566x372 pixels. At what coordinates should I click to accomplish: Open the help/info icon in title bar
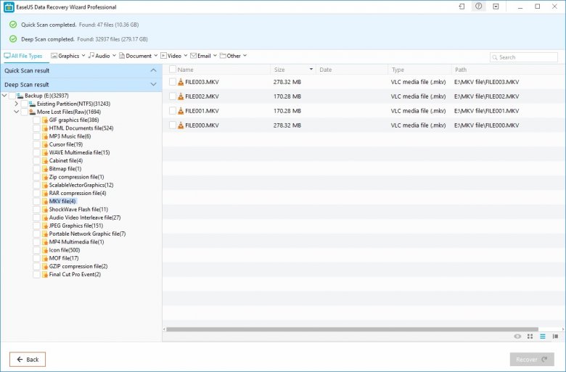tap(478, 7)
